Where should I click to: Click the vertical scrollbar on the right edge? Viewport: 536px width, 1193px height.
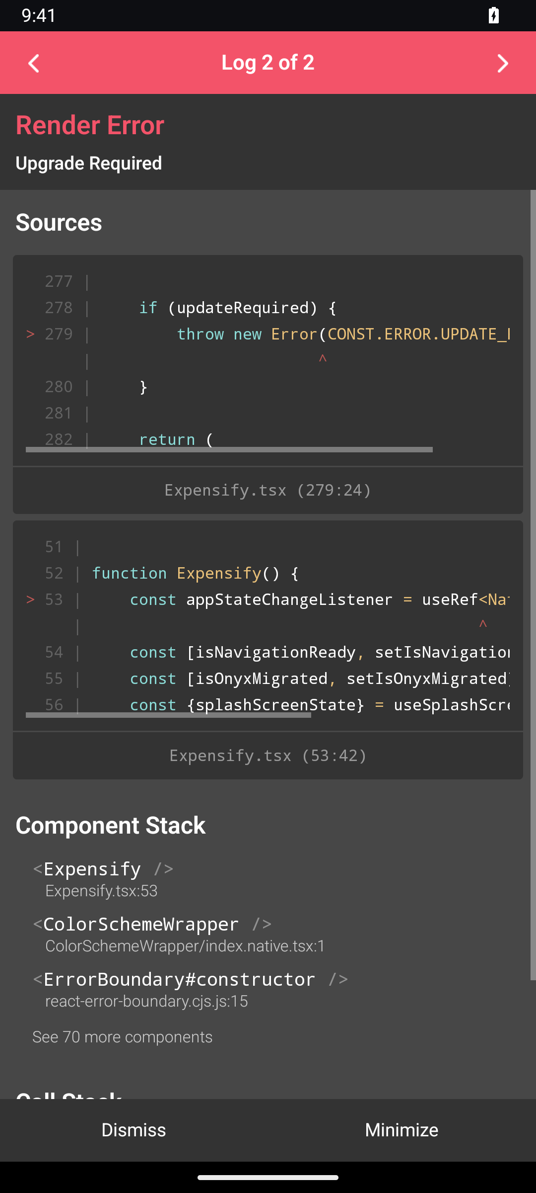pos(533,585)
